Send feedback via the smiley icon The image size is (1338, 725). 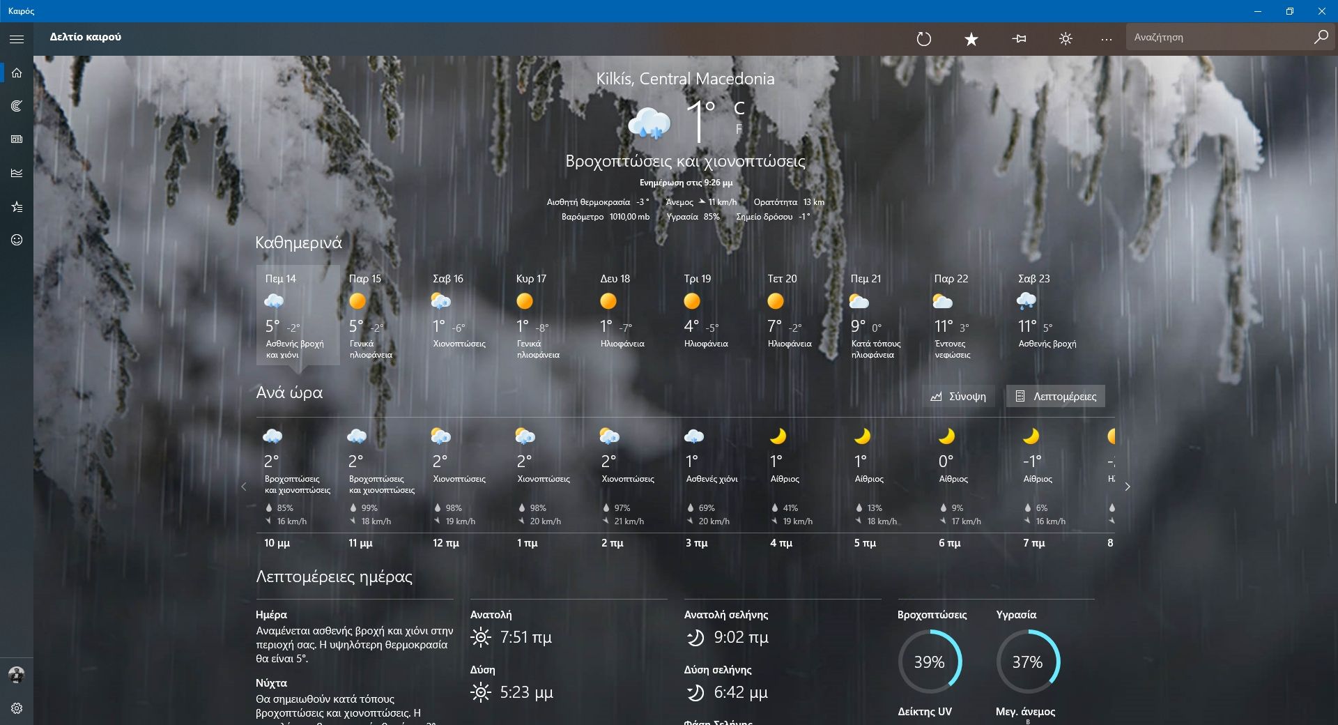(x=17, y=239)
